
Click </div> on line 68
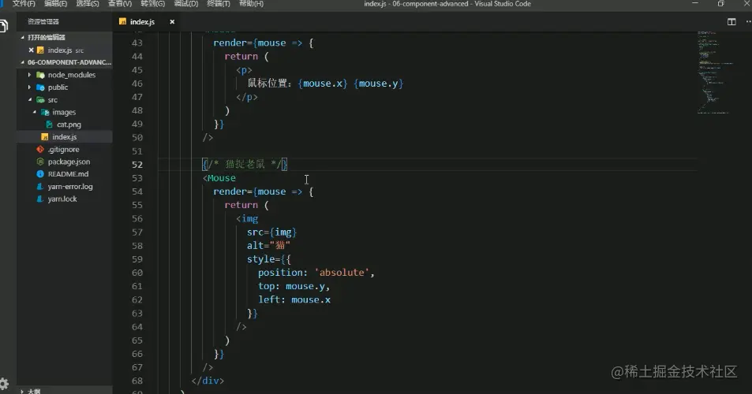point(208,381)
